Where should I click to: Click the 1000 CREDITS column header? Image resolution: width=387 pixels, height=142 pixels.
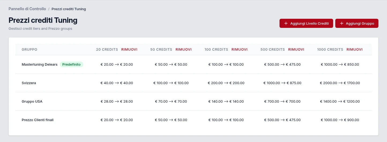click(330, 50)
